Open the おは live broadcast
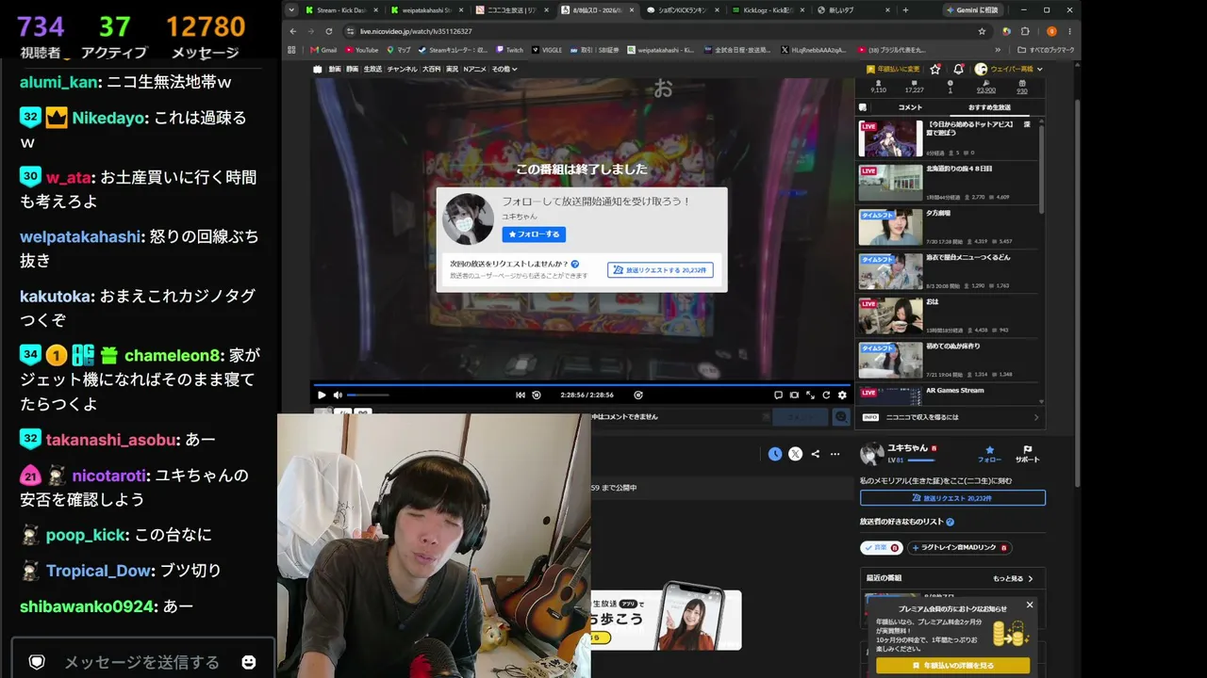This screenshot has height=678, width=1207. click(x=950, y=315)
